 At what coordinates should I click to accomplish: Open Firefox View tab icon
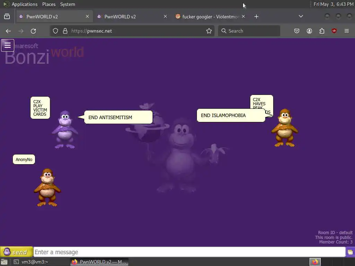tap(7, 17)
